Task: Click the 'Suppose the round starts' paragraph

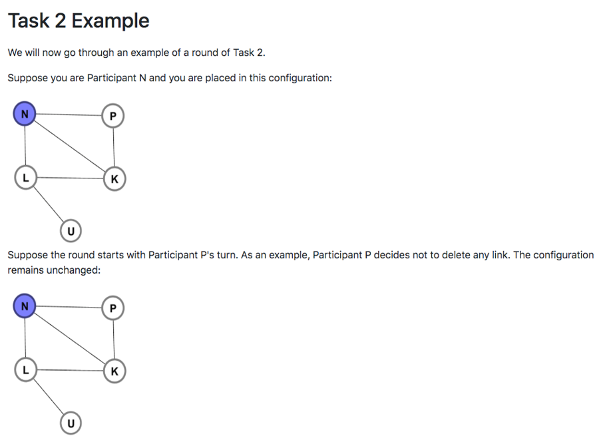Action: pyautogui.click(x=300, y=262)
